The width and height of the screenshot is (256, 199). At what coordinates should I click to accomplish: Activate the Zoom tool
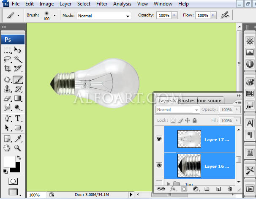tap(18, 148)
